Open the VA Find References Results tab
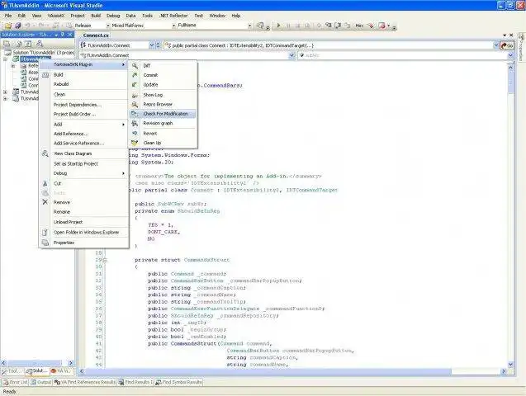This screenshot has height=396, width=526. coord(85,382)
